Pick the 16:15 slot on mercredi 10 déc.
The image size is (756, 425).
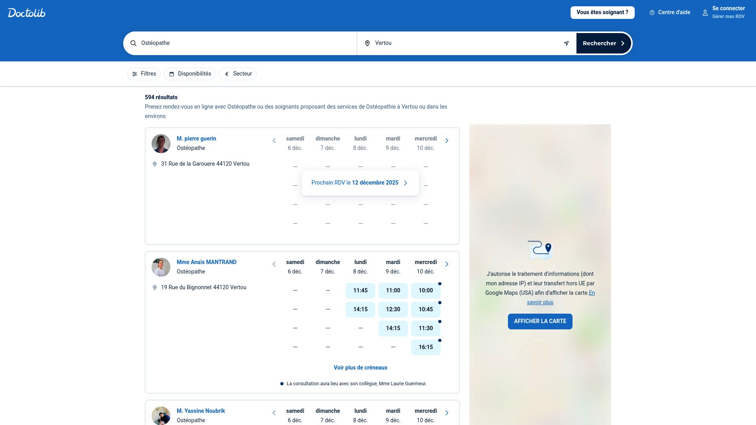pos(426,347)
